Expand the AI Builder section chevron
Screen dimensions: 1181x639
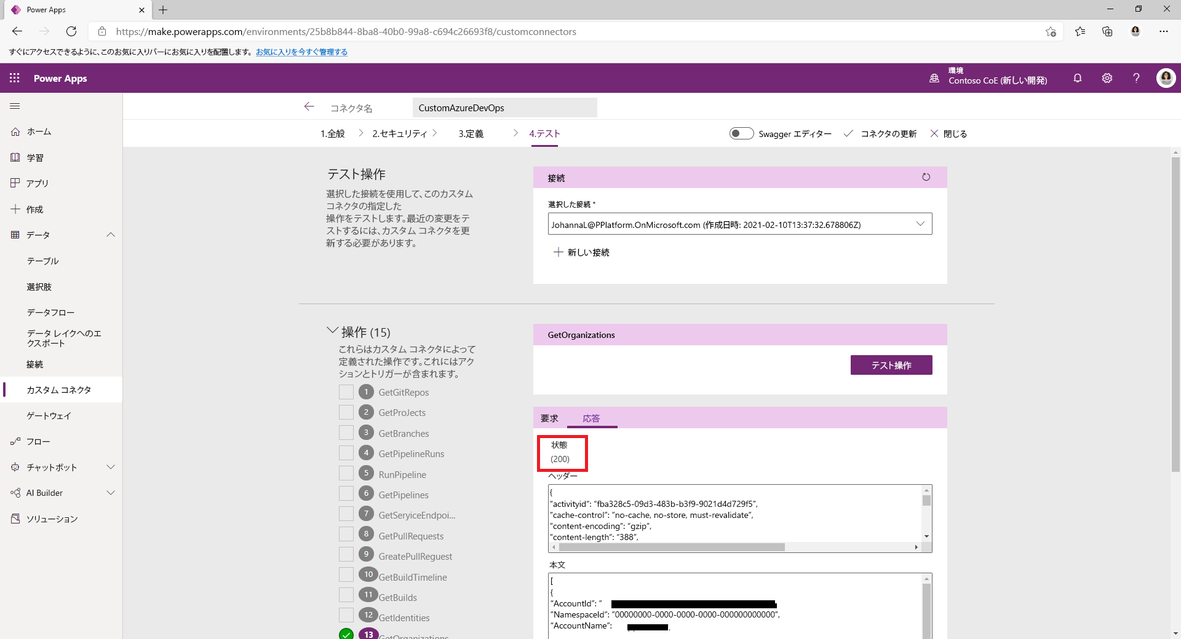click(111, 493)
